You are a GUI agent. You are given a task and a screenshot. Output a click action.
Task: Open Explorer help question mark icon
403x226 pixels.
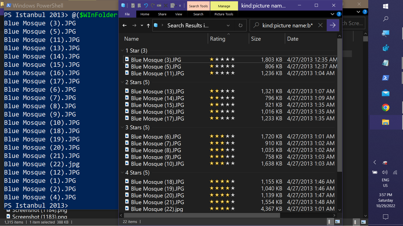coord(339,14)
